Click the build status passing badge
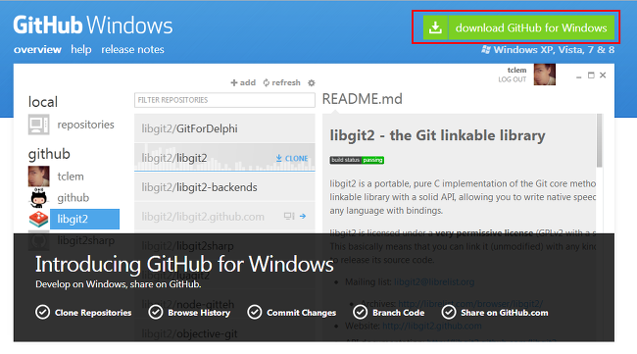 tap(357, 160)
